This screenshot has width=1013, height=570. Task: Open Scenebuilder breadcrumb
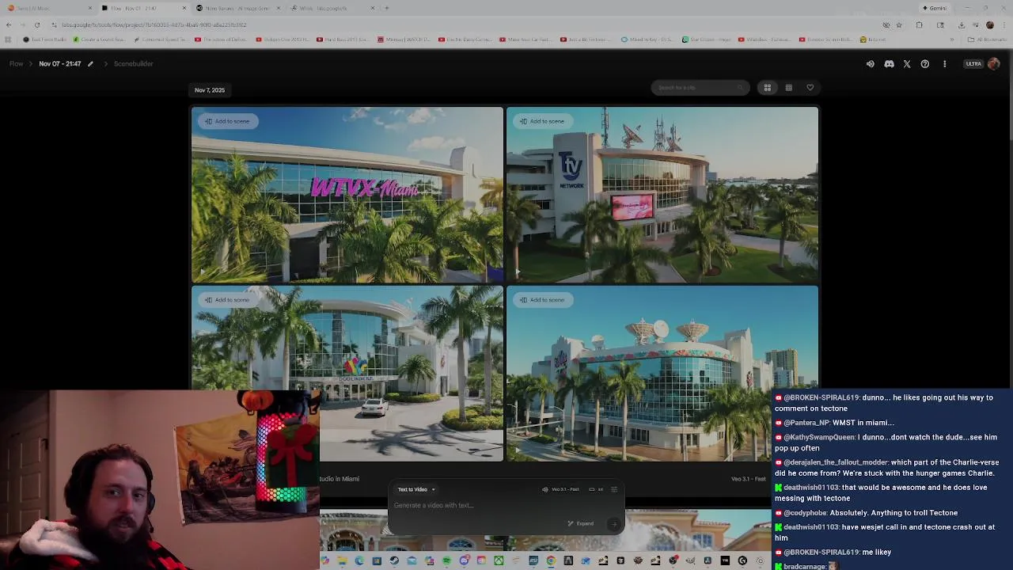tap(133, 63)
